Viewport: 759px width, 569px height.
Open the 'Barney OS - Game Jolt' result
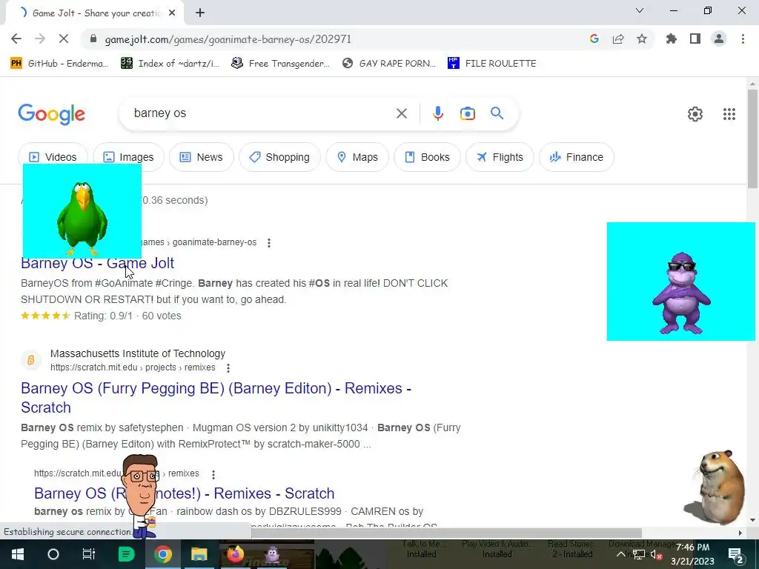(97, 263)
